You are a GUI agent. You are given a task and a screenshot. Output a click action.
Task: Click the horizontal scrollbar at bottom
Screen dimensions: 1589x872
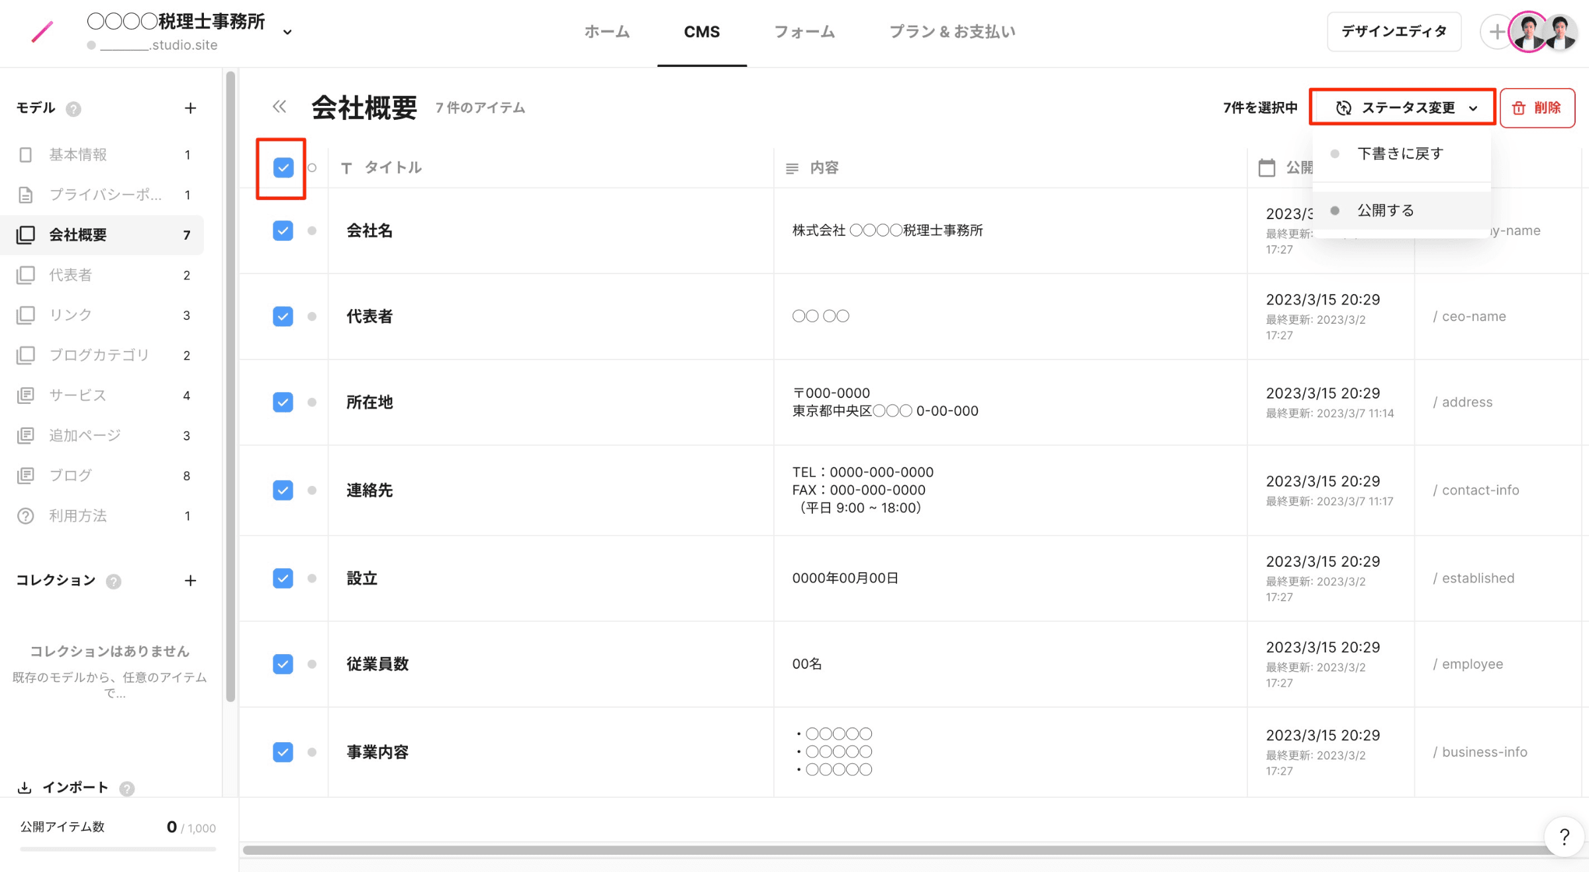pyautogui.click(x=894, y=849)
